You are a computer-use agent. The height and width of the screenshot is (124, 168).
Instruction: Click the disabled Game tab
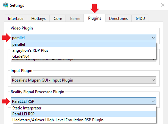click(75, 18)
